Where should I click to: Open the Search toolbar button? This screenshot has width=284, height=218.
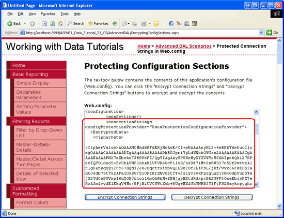pyautogui.click(x=76, y=24)
